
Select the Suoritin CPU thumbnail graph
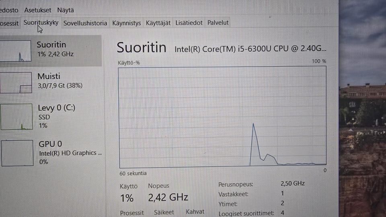click(15, 51)
